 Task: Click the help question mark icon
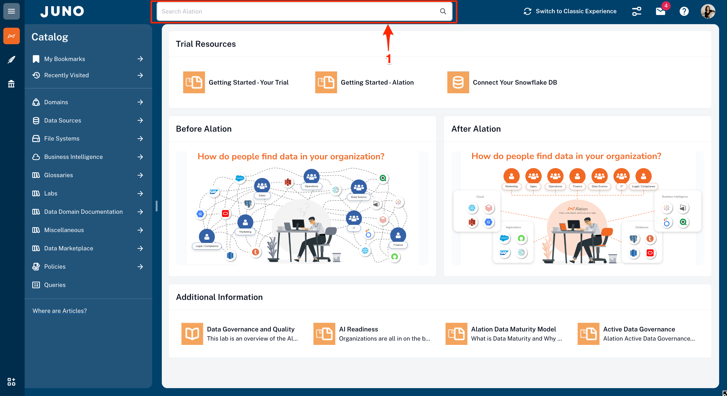click(x=684, y=11)
